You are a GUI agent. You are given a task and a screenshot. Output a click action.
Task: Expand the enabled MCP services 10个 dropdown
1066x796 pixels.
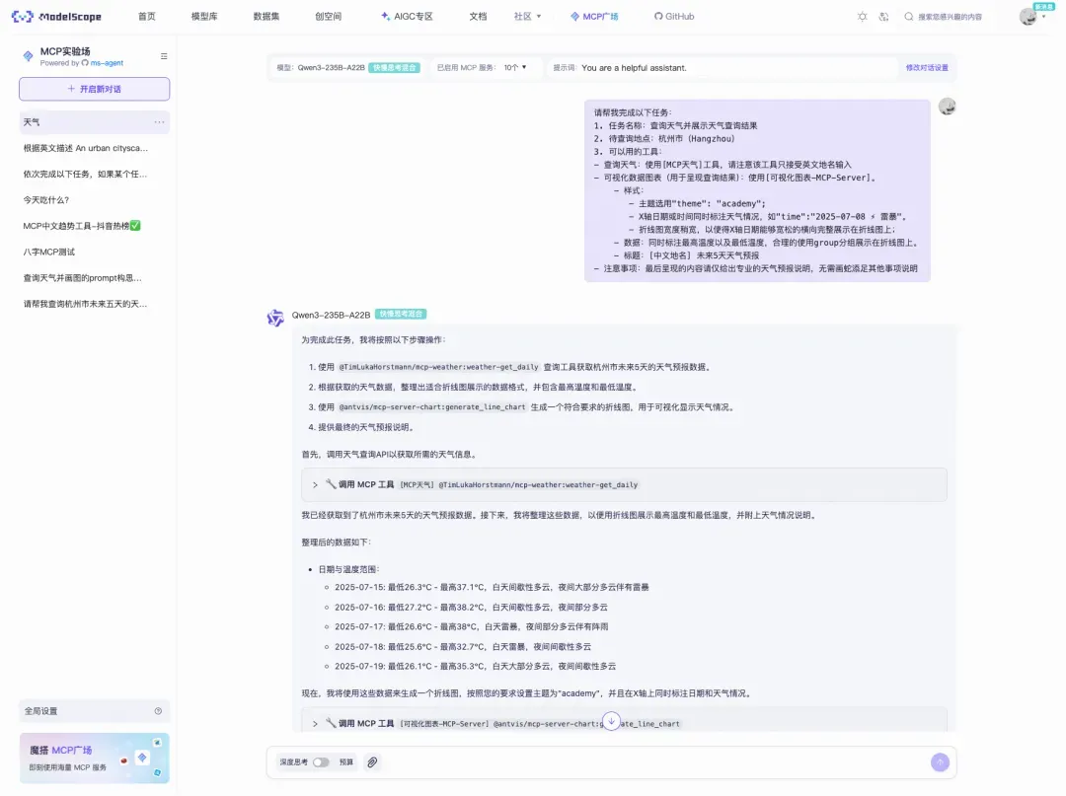[x=515, y=68]
